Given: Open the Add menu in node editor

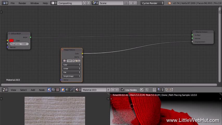Looking at the screenshot, I should [33, 90].
